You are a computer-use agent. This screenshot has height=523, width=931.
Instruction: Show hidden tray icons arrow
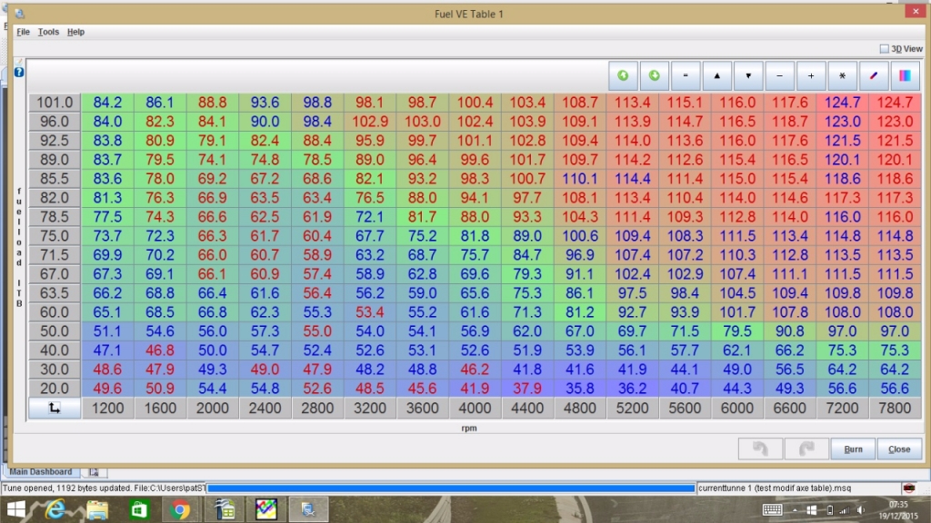795,510
